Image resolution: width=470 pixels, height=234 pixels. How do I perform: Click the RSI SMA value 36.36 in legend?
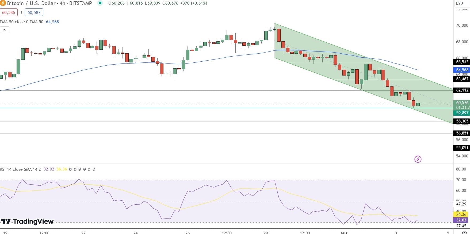(x=62, y=169)
